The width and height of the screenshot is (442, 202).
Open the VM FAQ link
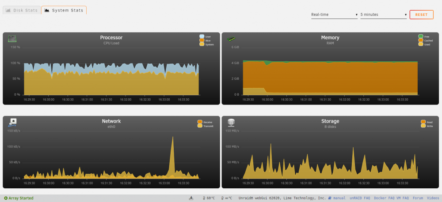(x=402, y=198)
